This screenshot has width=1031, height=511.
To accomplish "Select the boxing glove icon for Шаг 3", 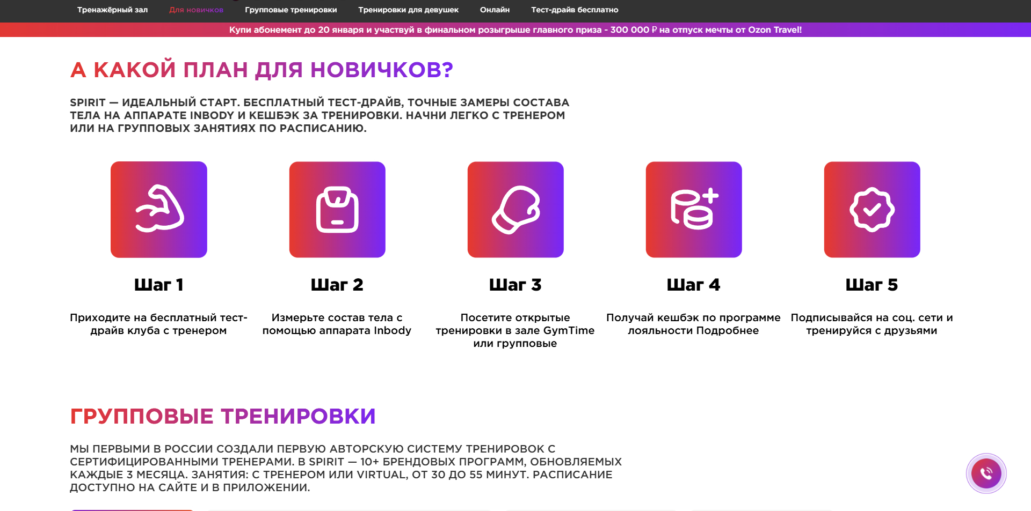I will (515, 209).
